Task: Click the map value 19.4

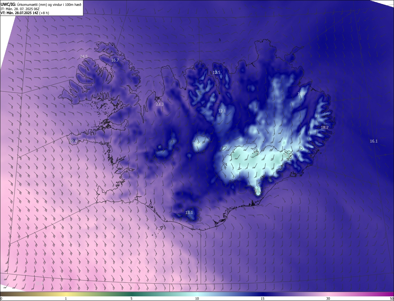Action: click(x=73, y=141)
